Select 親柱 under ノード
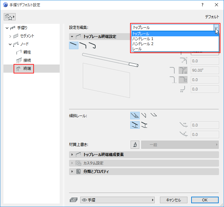 (x=27, y=52)
